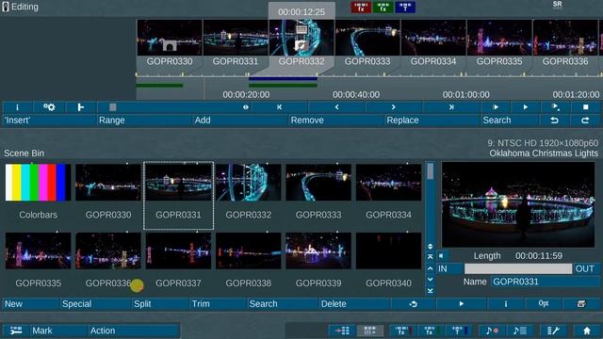Select GOPR0339 in Scene Bin
Image resolution: width=603 pixels, height=339 pixels.
318,260
